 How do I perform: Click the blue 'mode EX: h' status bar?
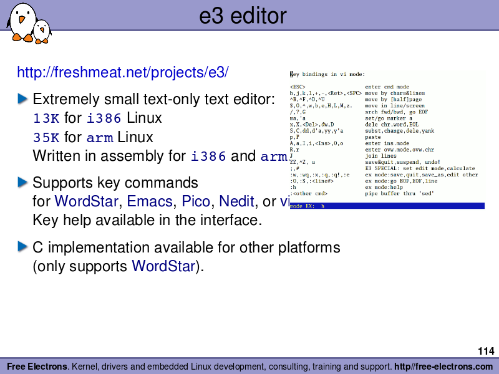pos(387,206)
